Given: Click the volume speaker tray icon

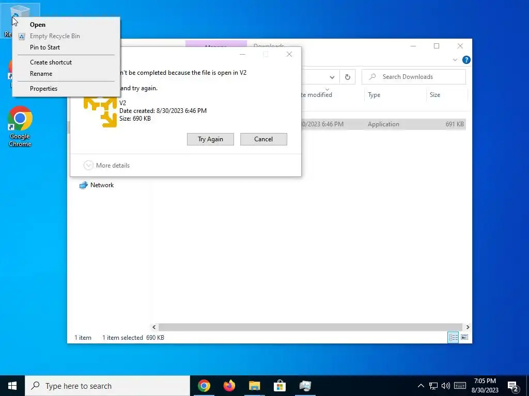Looking at the screenshot, I should [446, 386].
